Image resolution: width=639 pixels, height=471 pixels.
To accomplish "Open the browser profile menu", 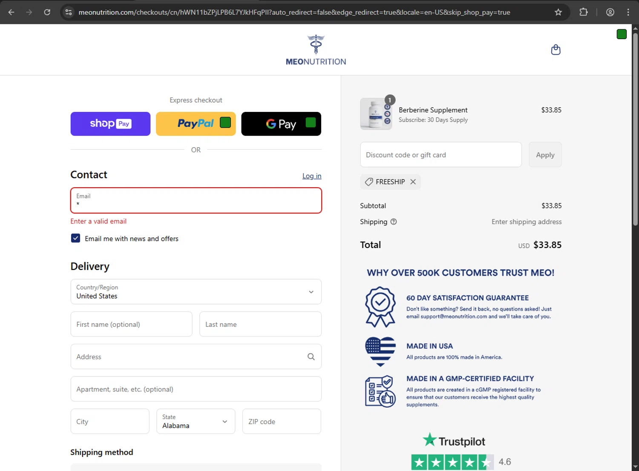I will pos(610,12).
